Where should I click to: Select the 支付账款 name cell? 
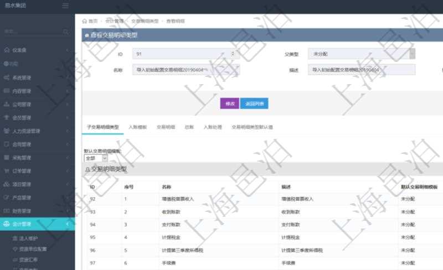click(x=171, y=225)
